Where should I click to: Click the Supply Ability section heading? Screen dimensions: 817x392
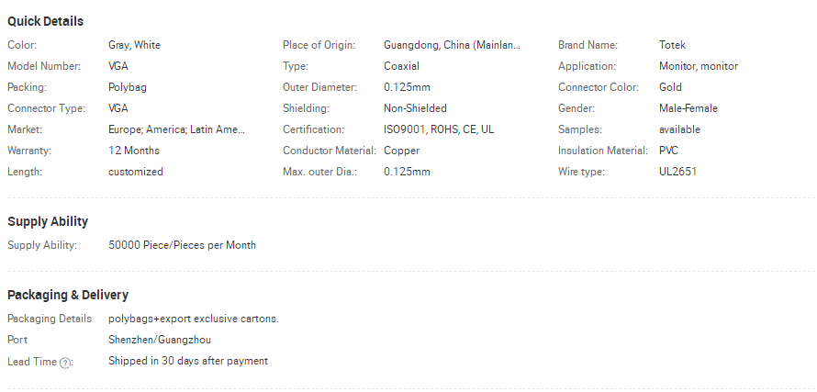click(48, 221)
